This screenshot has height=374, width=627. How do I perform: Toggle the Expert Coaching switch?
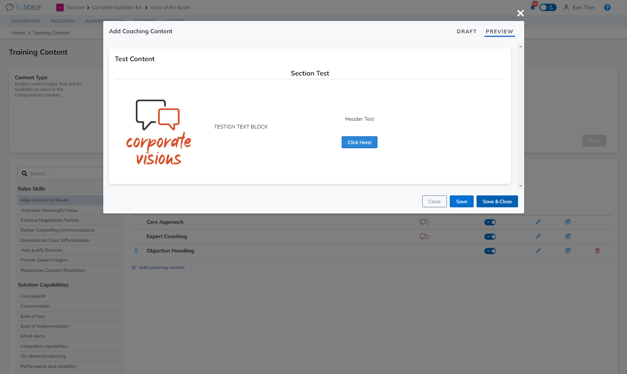(490, 236)
